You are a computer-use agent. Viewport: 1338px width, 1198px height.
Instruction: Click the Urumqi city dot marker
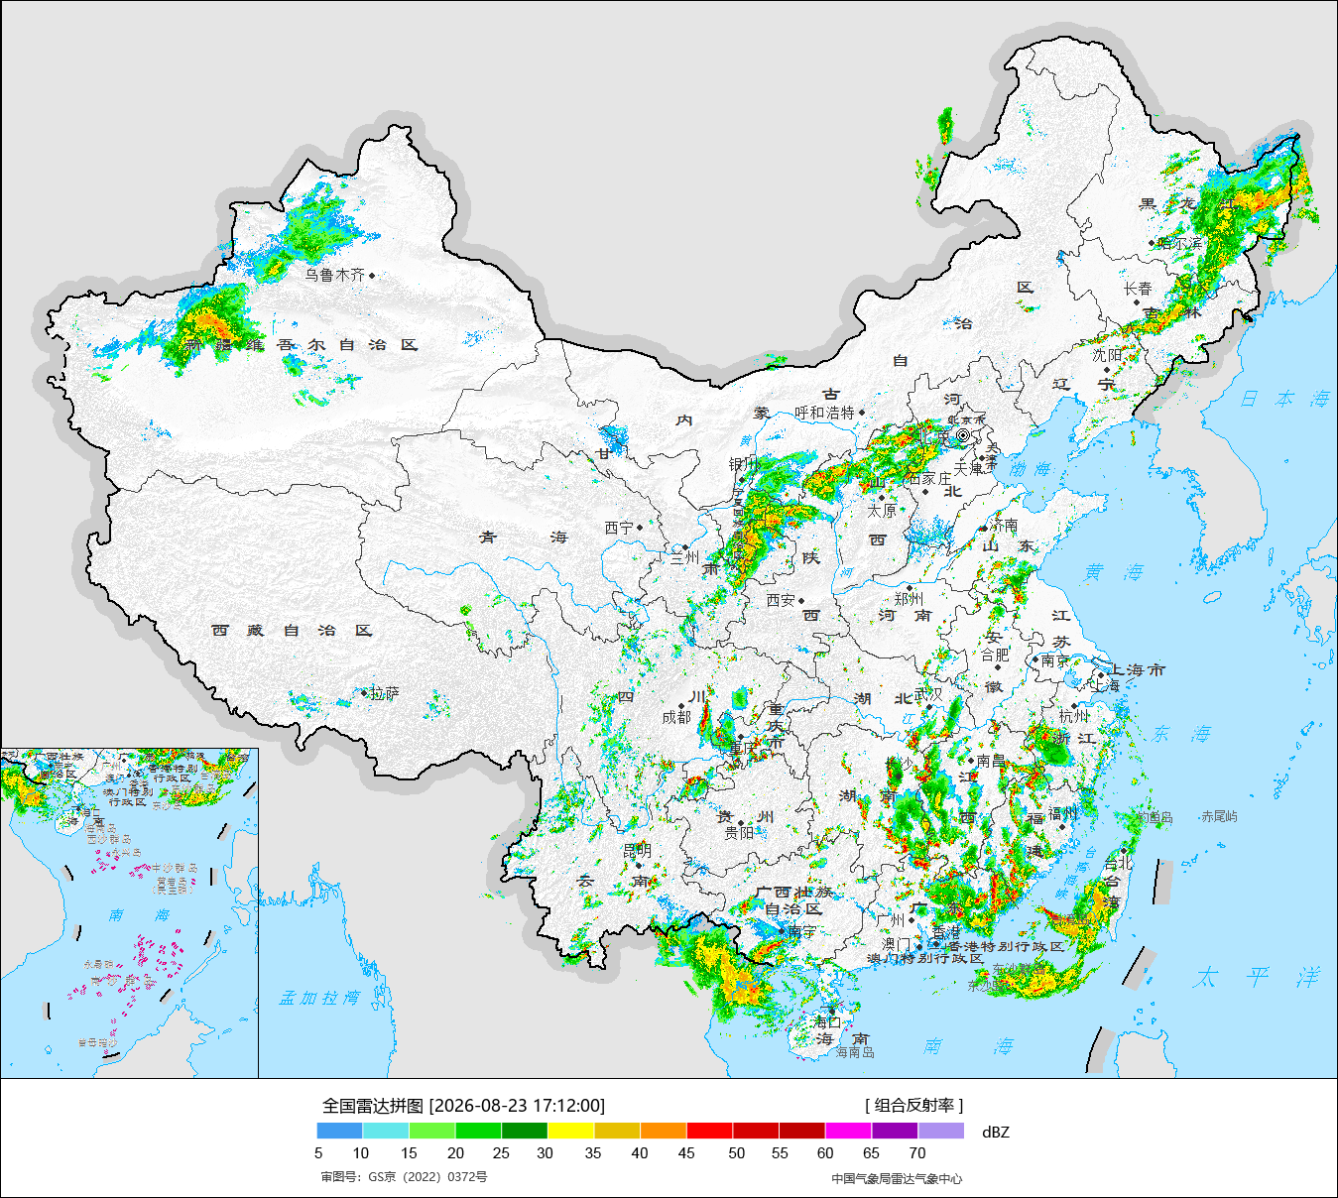point(372,276)
